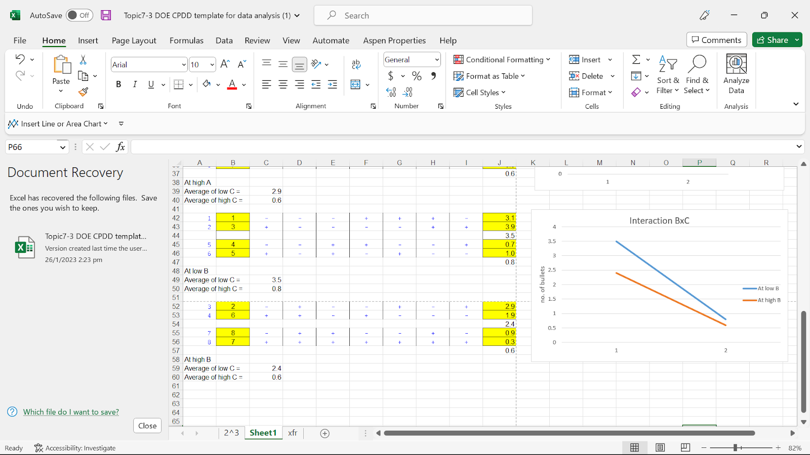This screenshot has height=455, width=810.
Task: Click the AutoSum sigma icon
Action: pyautogui.click(x=636, y=60)
